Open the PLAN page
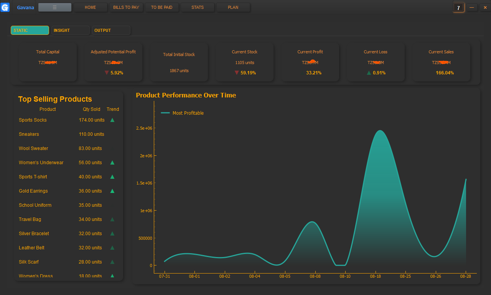 coord(233,7)
